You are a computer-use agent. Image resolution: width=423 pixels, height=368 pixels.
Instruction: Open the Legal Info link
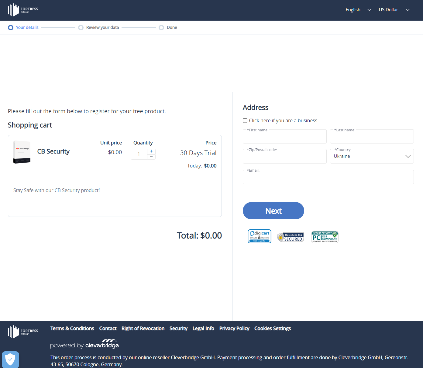pyautogui.click(x=203, y=329)
